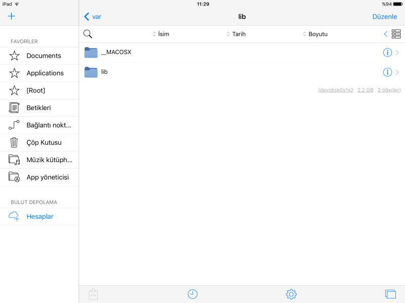Open App yöneticisi from sidebar

pyautogui.click(x=47, y=177)
